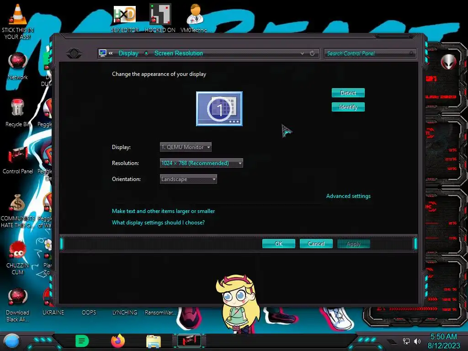The width and height of the screenshot is (468, 351).
Task: Open the LYNCHING desktop item
Action: click(x=124, y=312)
